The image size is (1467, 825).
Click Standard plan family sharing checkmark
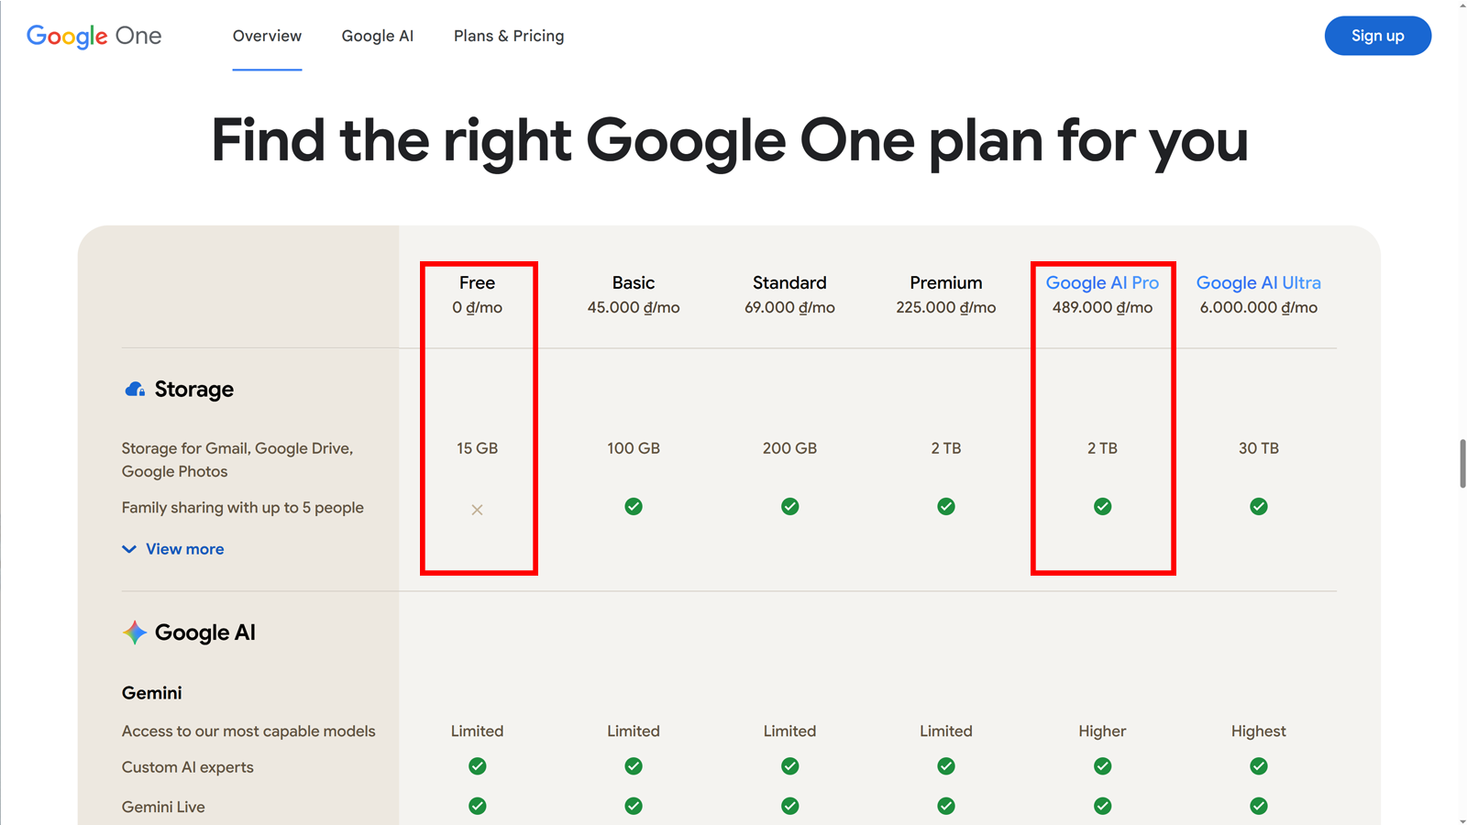click(x=789, y=507)
